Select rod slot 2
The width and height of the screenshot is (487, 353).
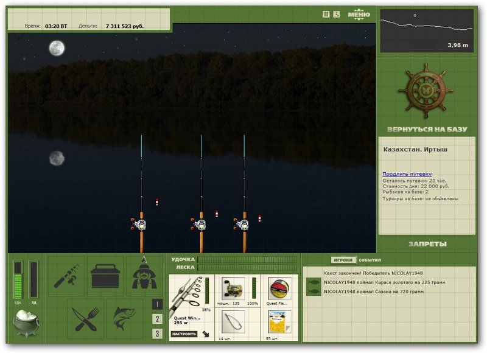point(157,319)
